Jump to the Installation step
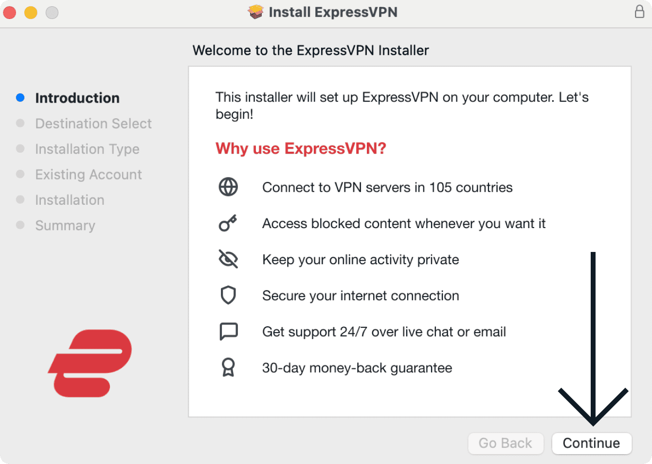This screenshot has height=464, width=652. click(x=70, y=200)
